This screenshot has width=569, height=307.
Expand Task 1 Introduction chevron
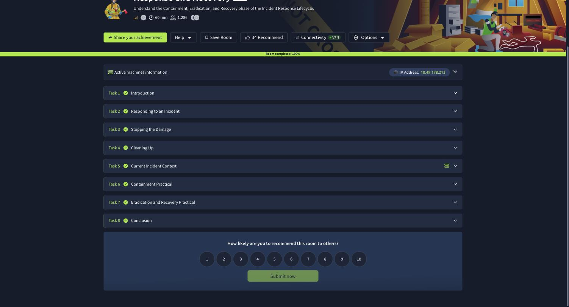coord(455,93)
